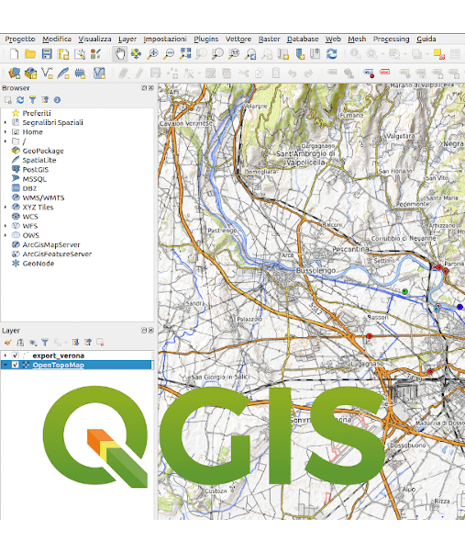Screen dimensions: 465x553
Task: Expand Segnalibri Spaziali in Browser
Action: 6,122
